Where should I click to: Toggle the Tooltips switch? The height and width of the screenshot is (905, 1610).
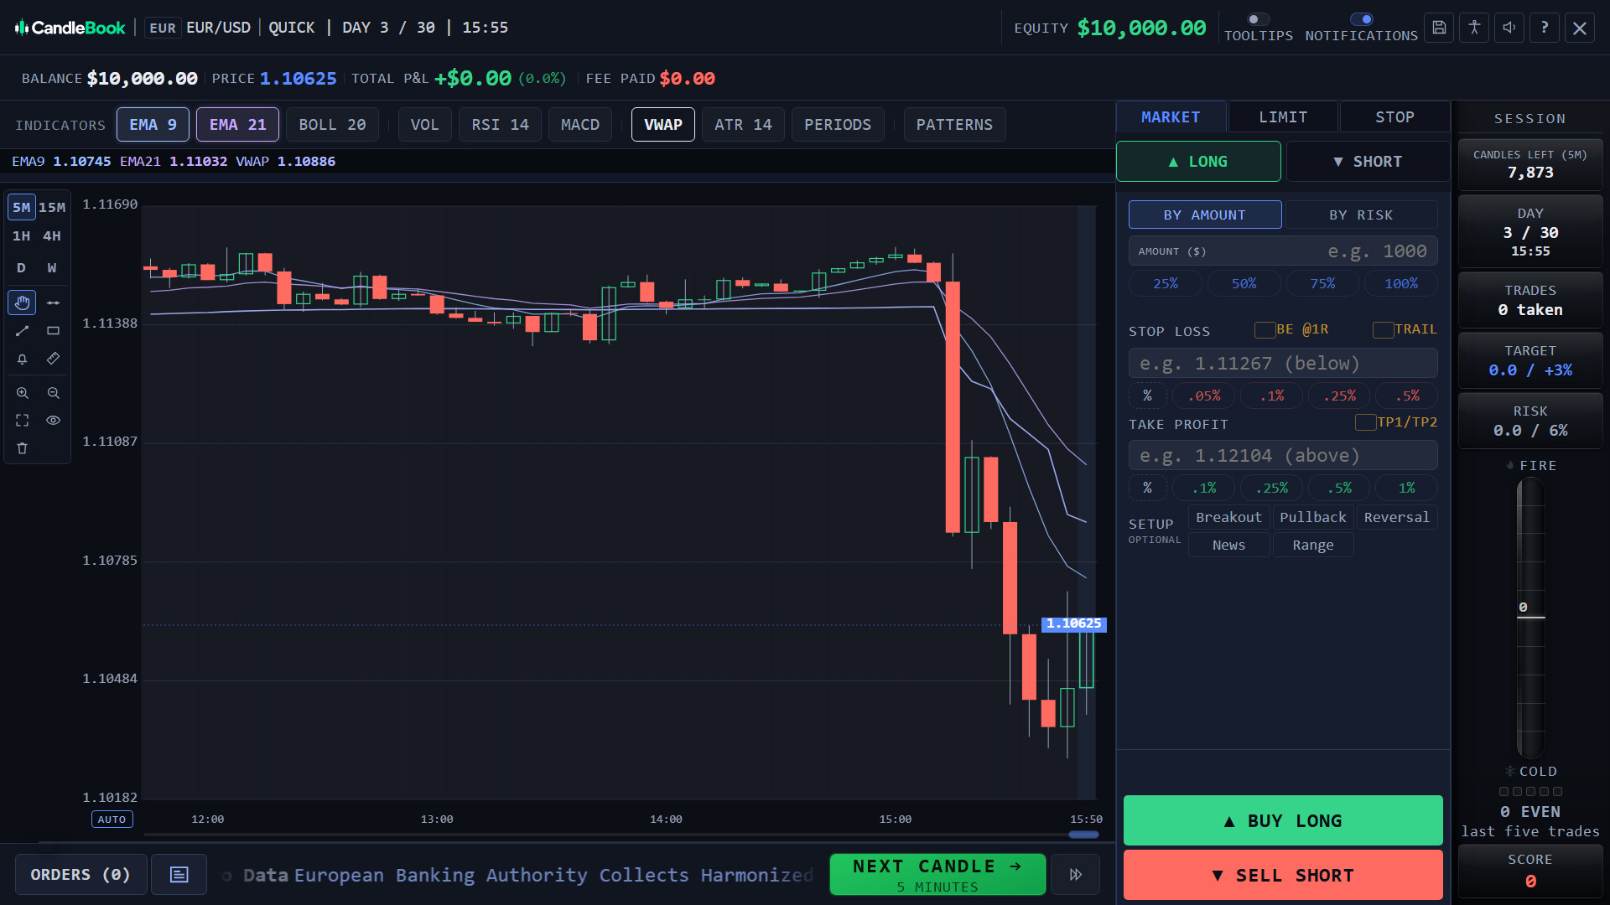[1258, 19]
